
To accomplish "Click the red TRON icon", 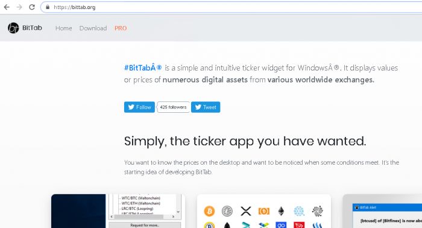I will tap(299, 225).
